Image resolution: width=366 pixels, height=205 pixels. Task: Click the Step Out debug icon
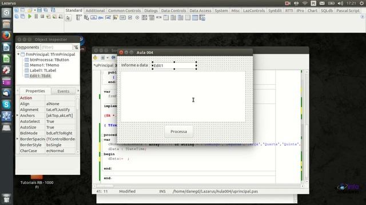click(61, 17)
